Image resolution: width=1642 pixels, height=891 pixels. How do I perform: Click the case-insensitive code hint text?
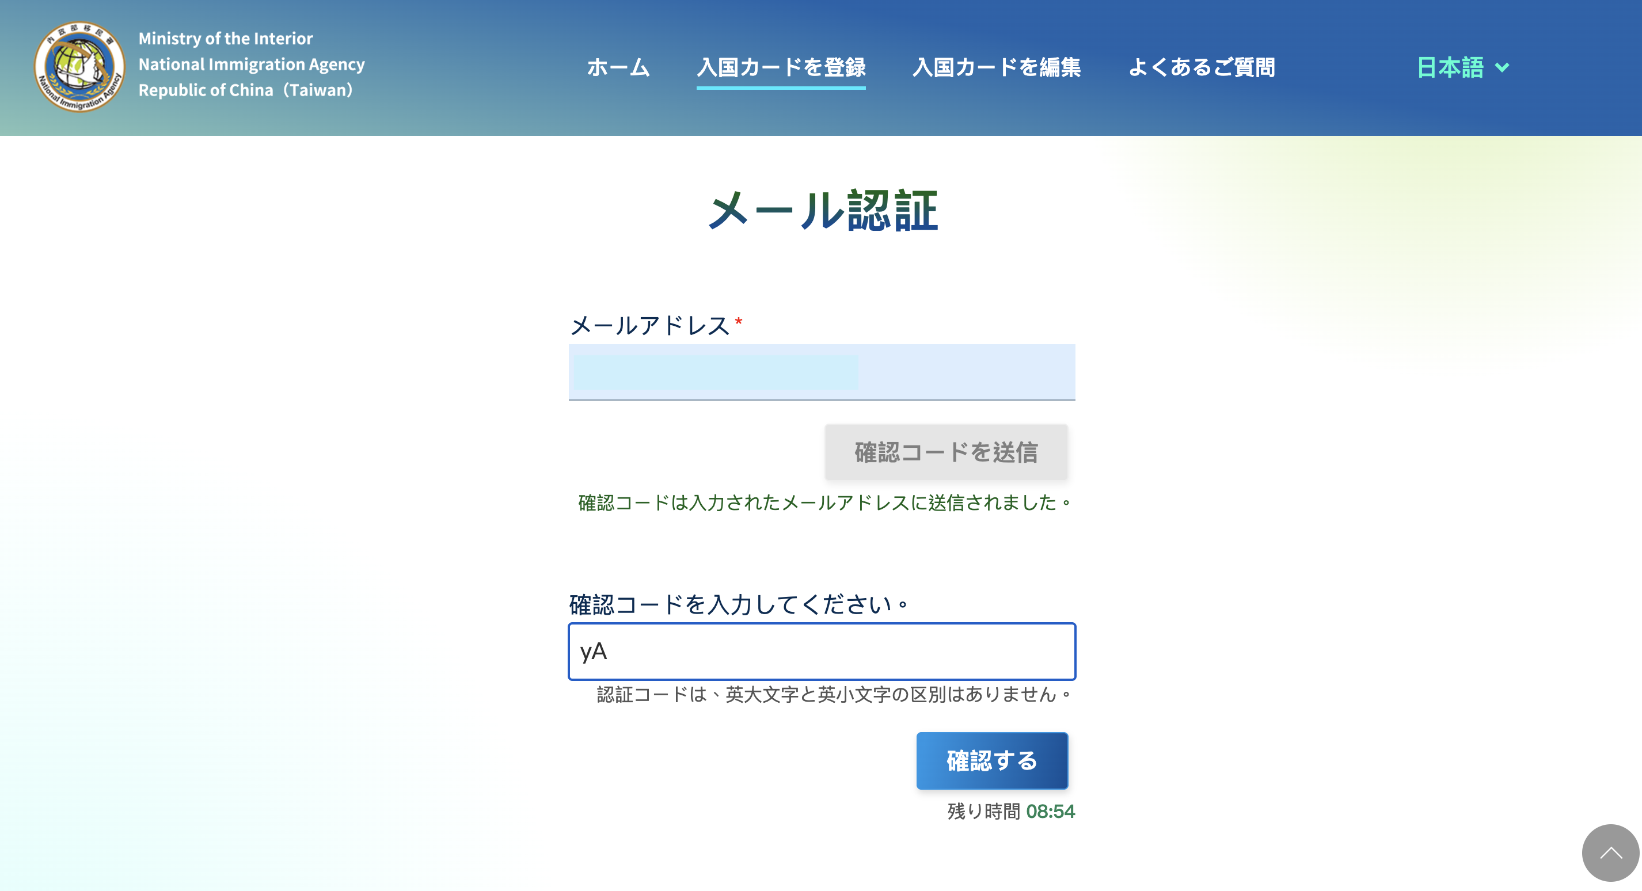tap(834, 694)
